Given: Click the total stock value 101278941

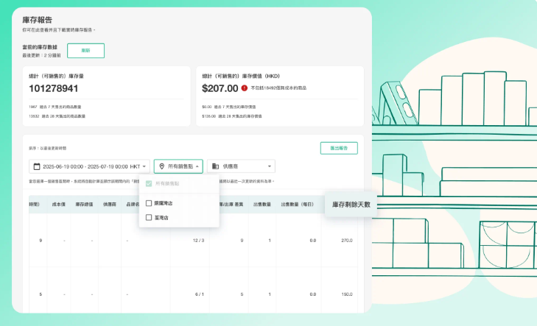Looking at the screenshot, I should tap(54, 88).
